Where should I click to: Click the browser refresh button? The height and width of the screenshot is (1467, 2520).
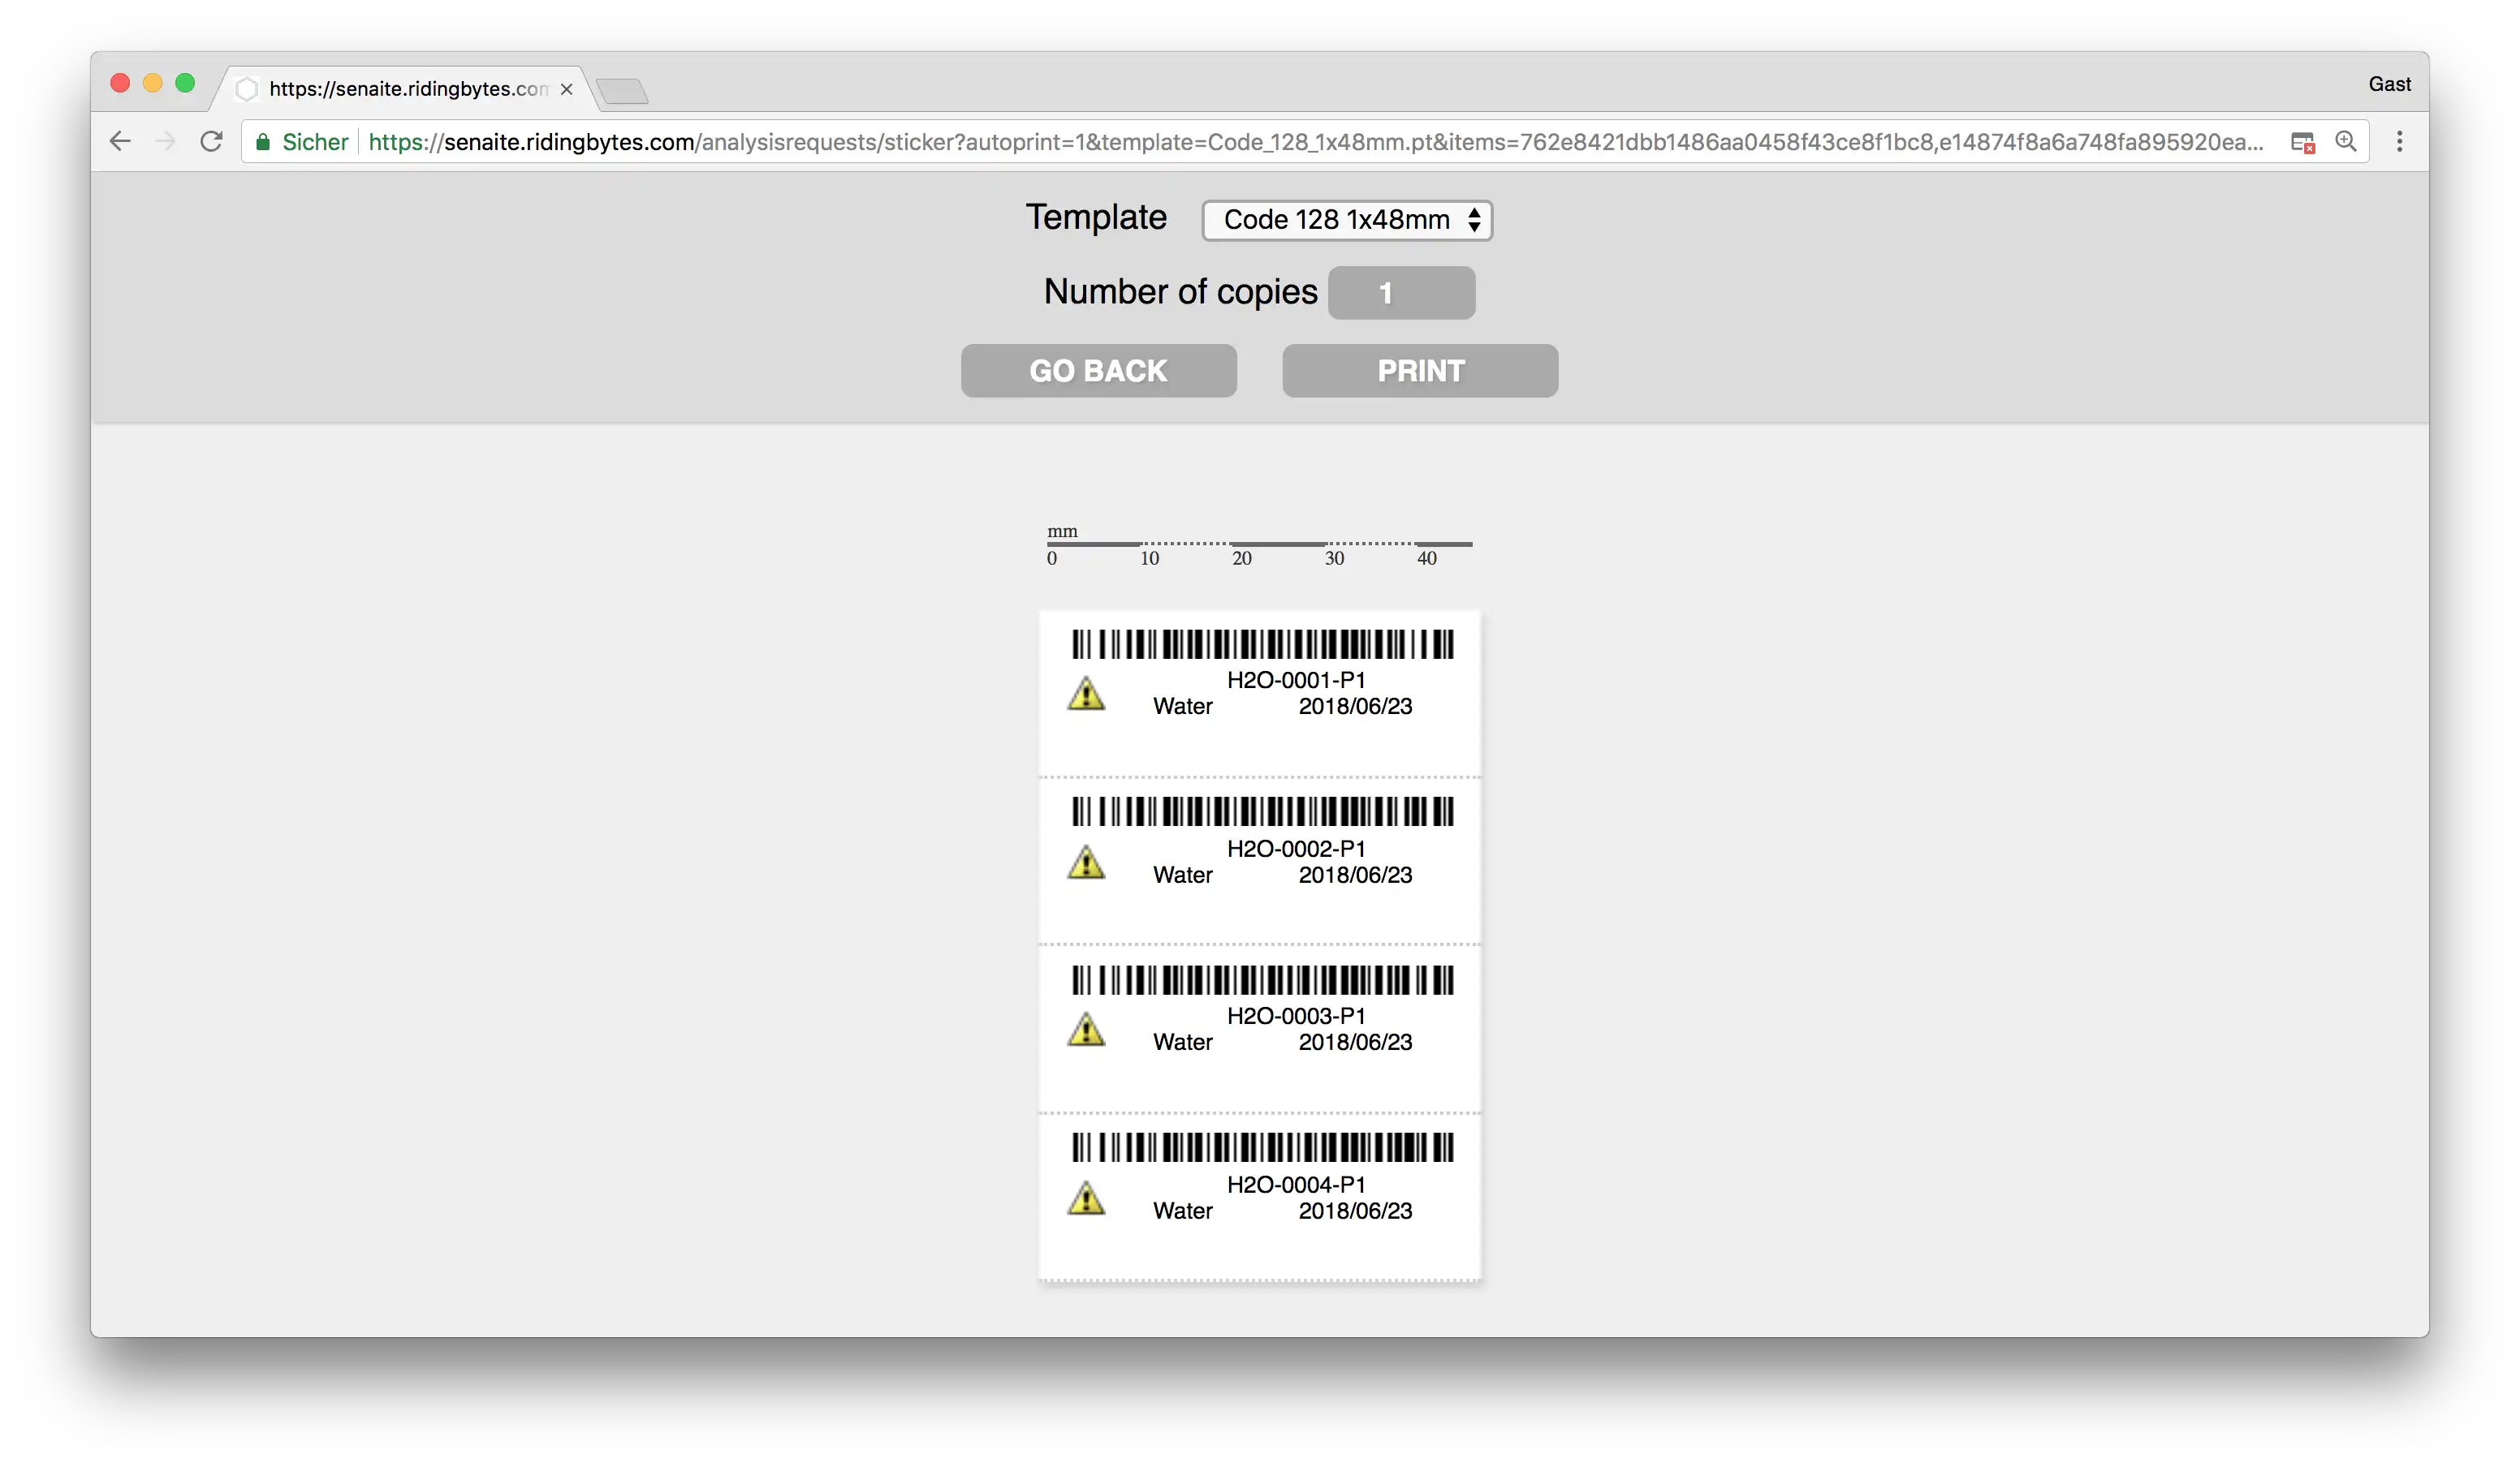pyautogui.click(x=211, y=141)
